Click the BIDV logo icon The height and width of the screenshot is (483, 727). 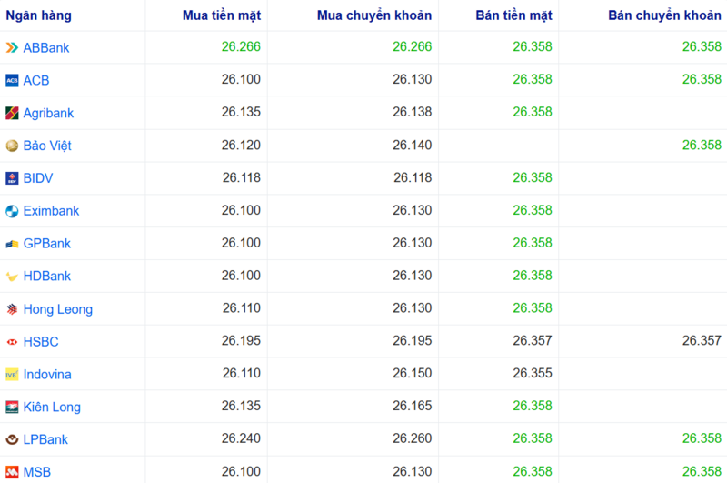12,178
